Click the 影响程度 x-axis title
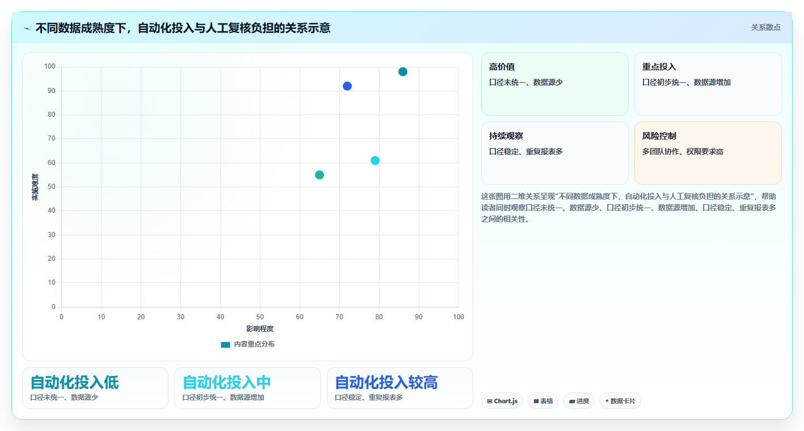The height and width of the screenshot is (431, 804). pos(260,329)
